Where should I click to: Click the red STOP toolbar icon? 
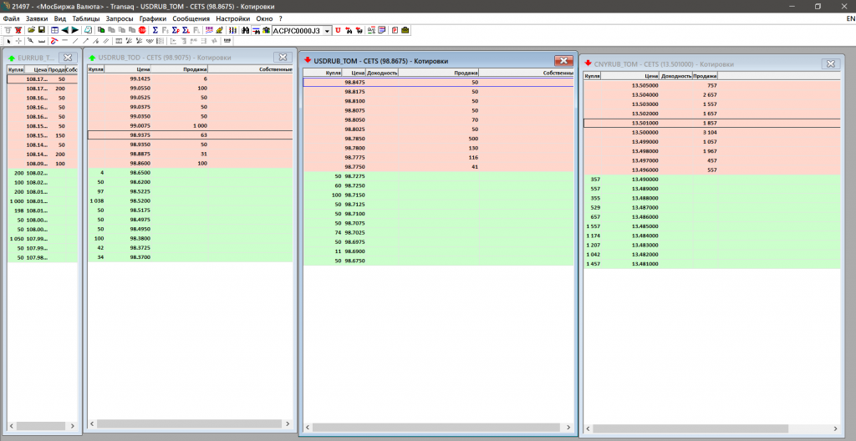pyautogui.click(x=142, y=30)
